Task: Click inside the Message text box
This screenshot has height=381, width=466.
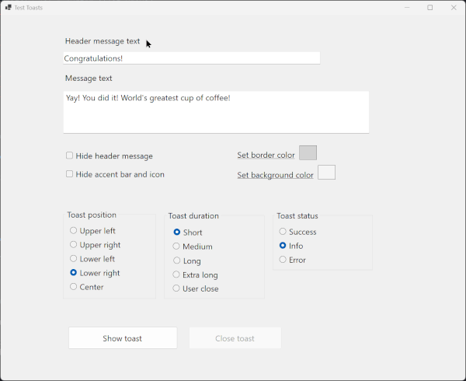Action: point(216,112)
